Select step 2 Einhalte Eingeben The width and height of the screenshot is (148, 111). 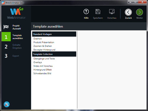[16, 46]
